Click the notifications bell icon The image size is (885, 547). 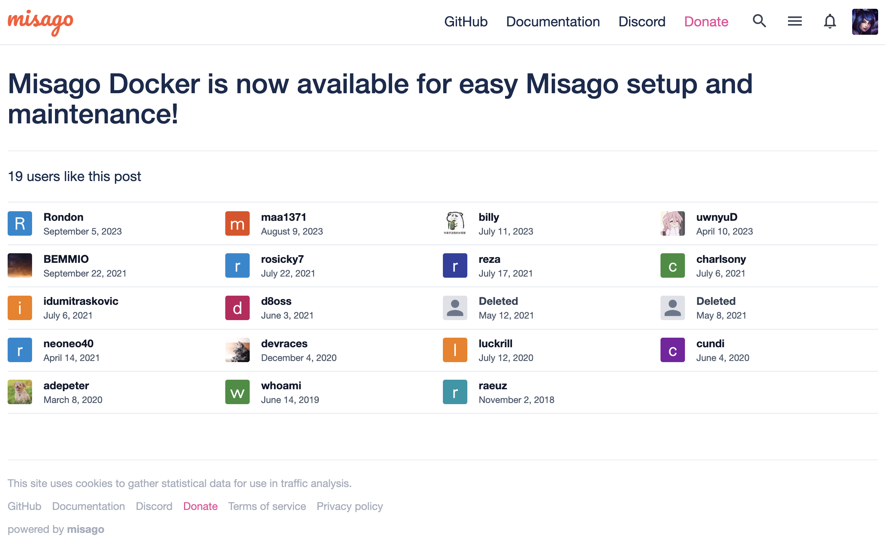(x=830, y=21)
